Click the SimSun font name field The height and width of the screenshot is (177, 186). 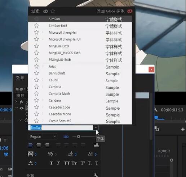pos(61,128)
